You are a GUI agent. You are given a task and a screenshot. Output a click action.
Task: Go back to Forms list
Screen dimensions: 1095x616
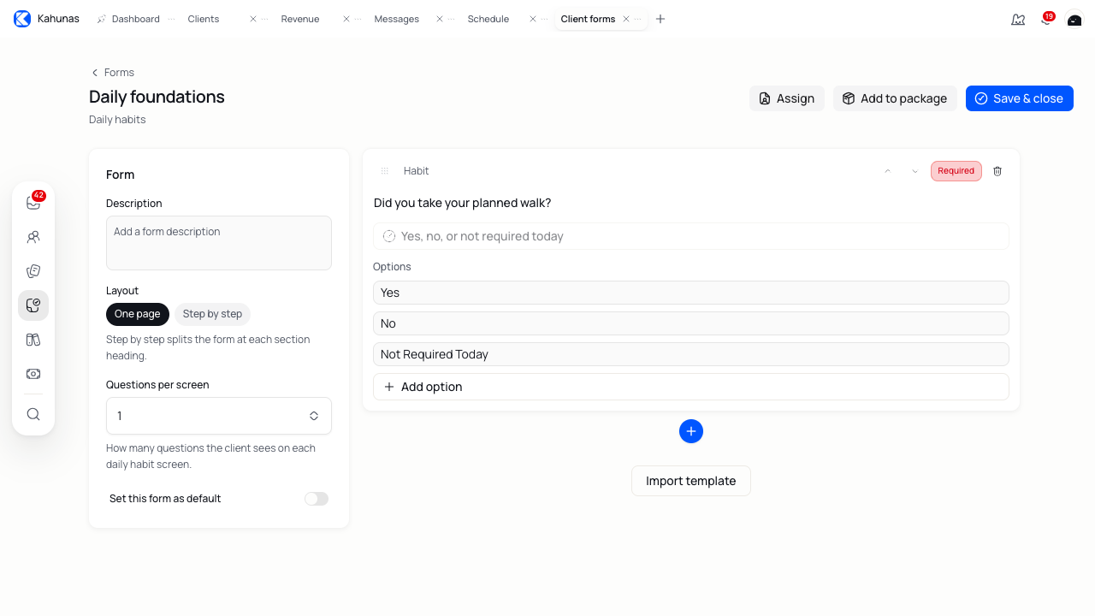click(113, 73)
